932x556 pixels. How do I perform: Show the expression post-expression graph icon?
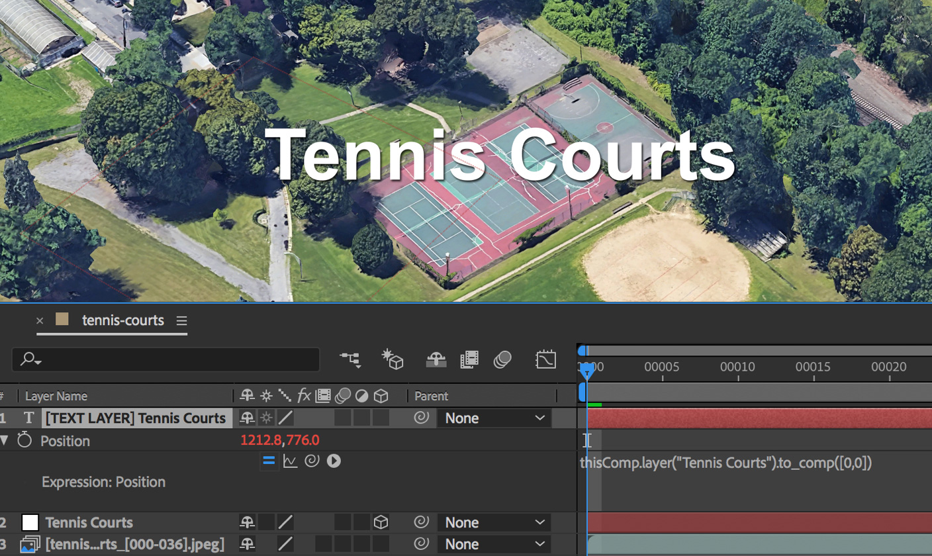pyautogui.click(x=290, y=461)
